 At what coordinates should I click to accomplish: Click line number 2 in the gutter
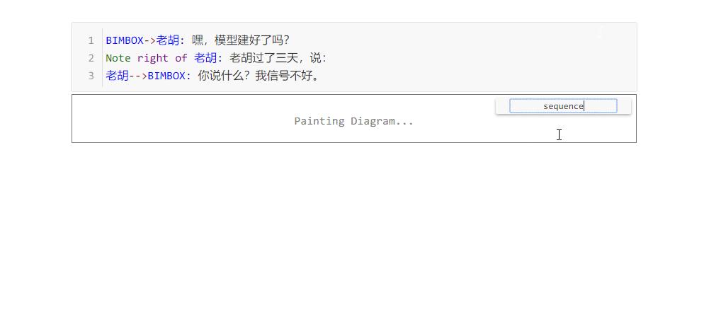click(x=91, y=58)
